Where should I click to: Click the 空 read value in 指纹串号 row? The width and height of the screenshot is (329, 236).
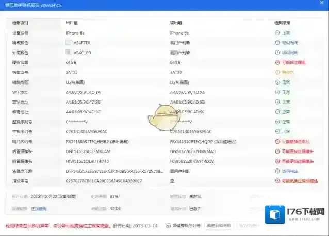pos(172,181)
